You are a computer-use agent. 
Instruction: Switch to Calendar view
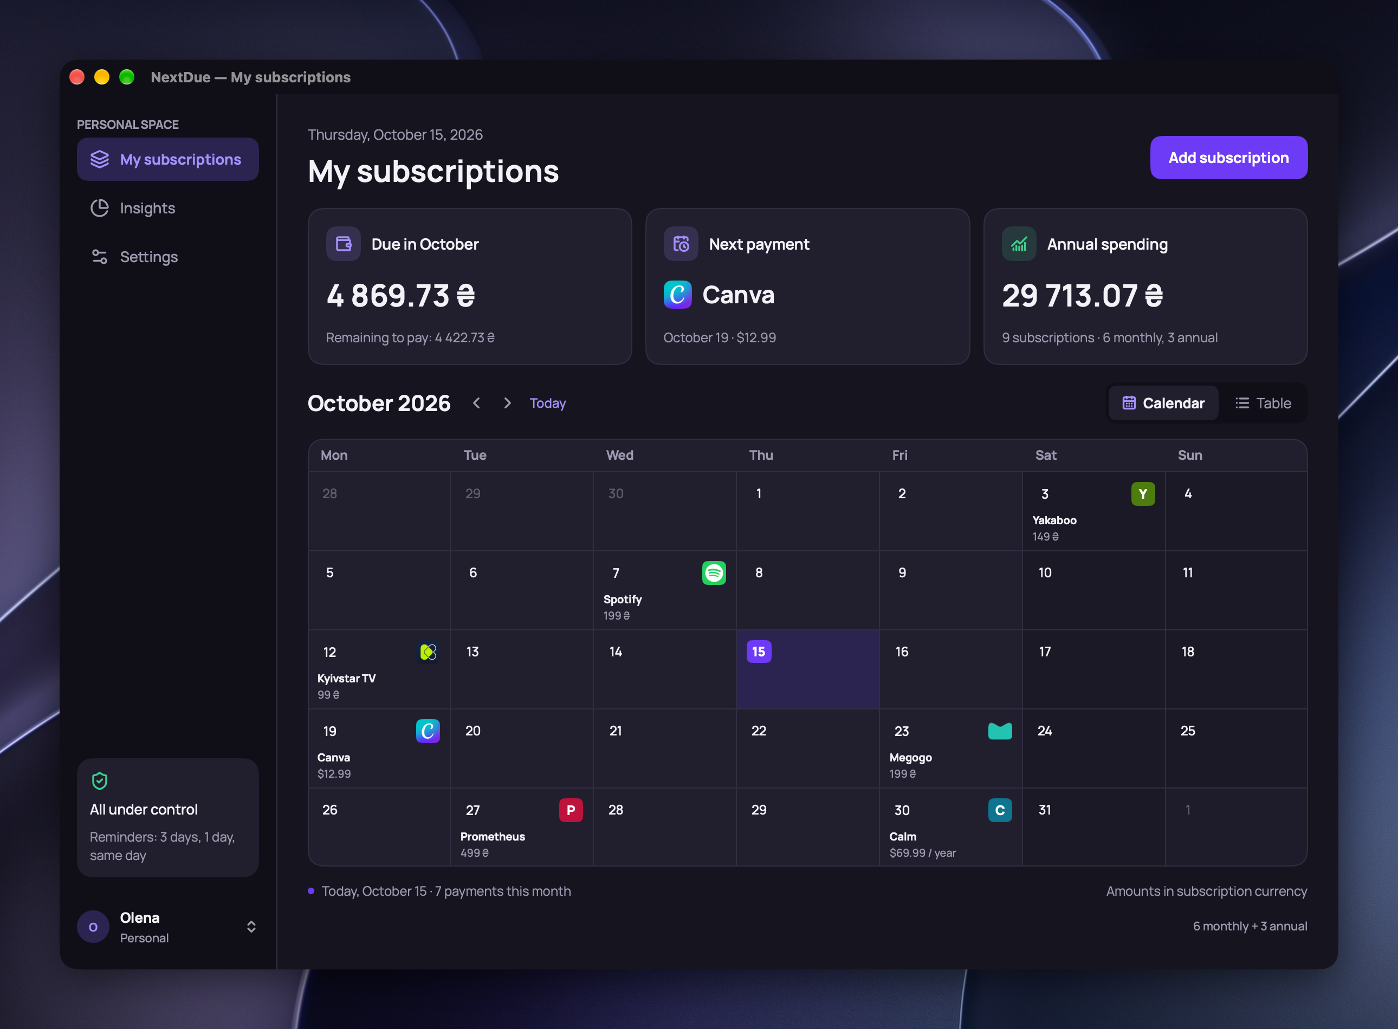click(1163, 403)
